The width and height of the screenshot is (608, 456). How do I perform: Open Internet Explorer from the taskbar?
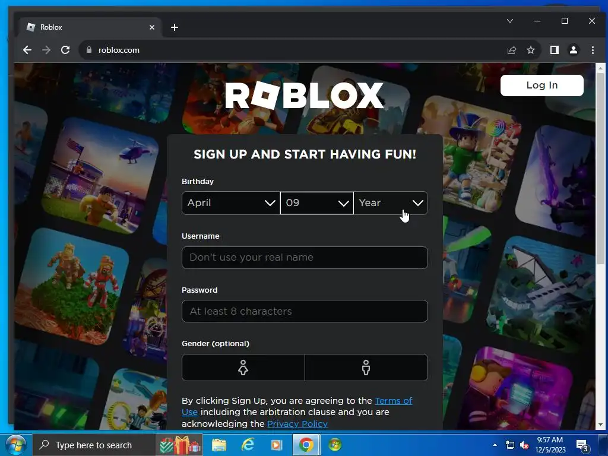(x=248, y=445)
